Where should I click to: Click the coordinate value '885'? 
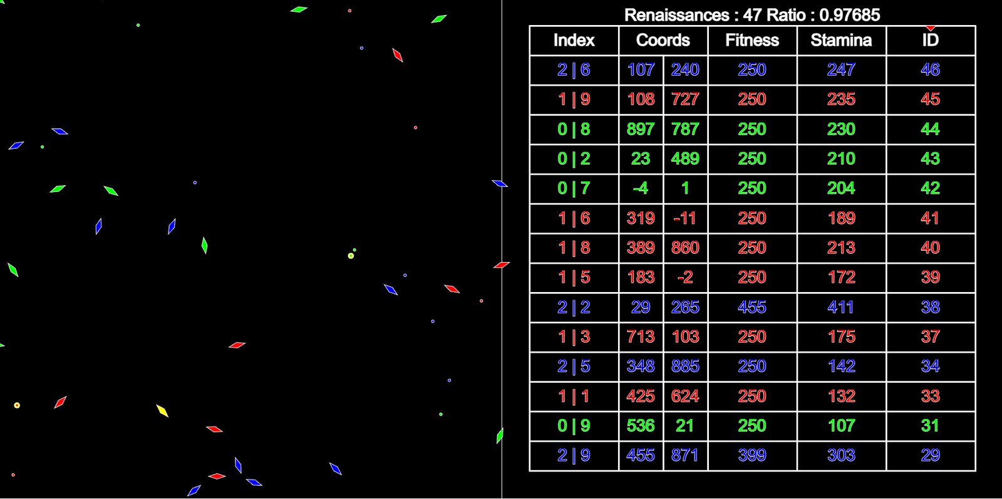tap(685, 366)
